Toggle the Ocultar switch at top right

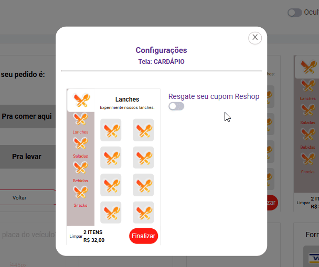(x=294, y=13)
